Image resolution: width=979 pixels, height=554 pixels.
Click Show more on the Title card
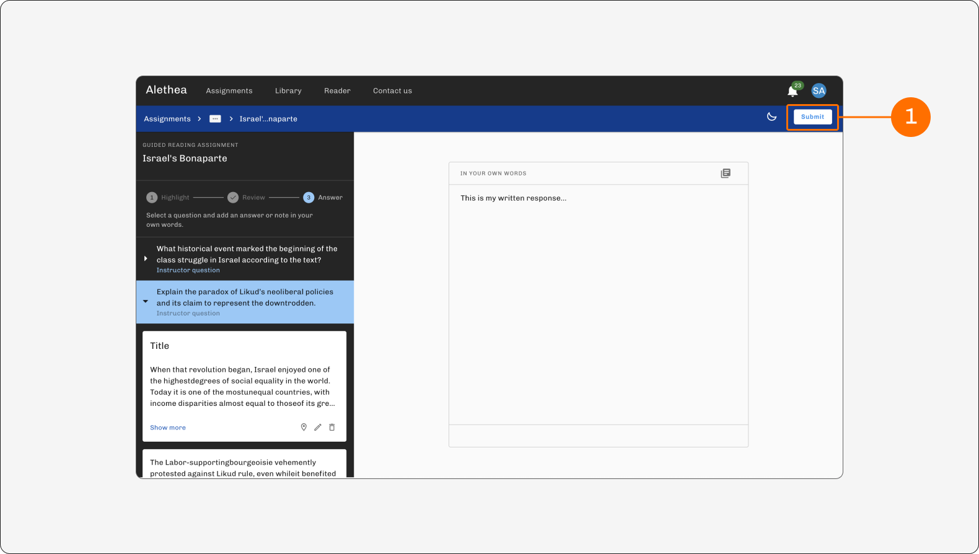click(x=168, y=428)
